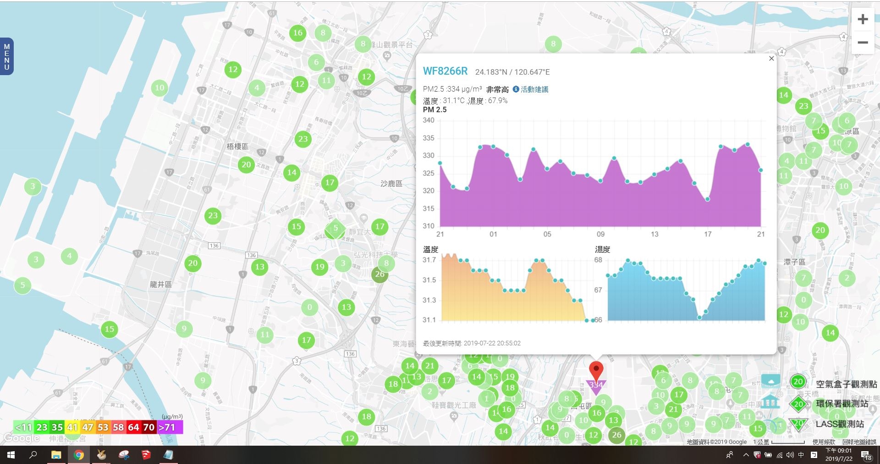Open the blue MENU side tab
The image size is (880, 464).
click(6, 56)
